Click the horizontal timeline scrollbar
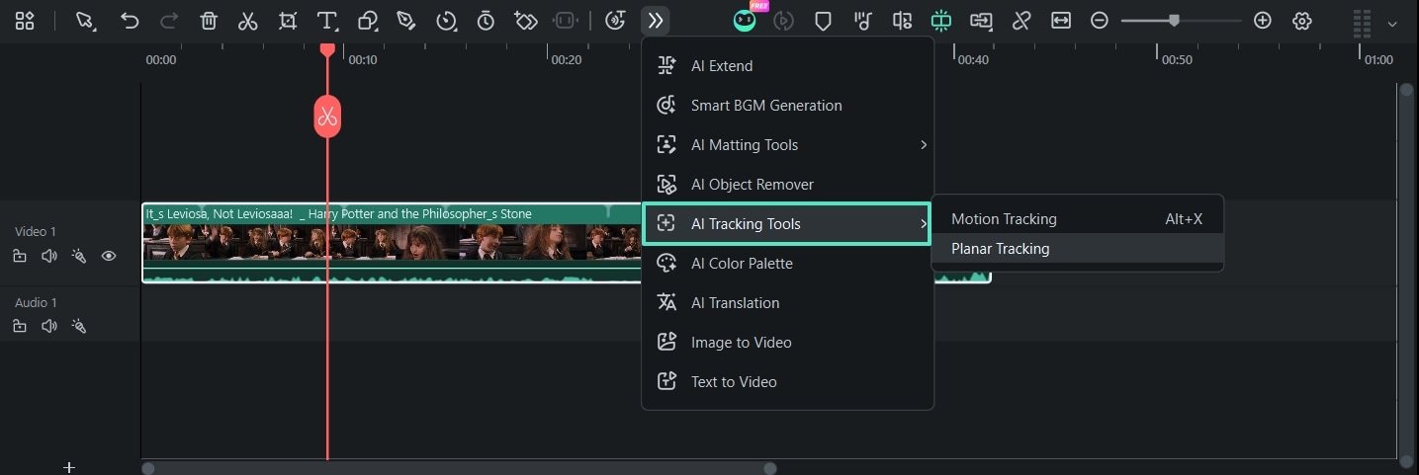 (459, 469)
